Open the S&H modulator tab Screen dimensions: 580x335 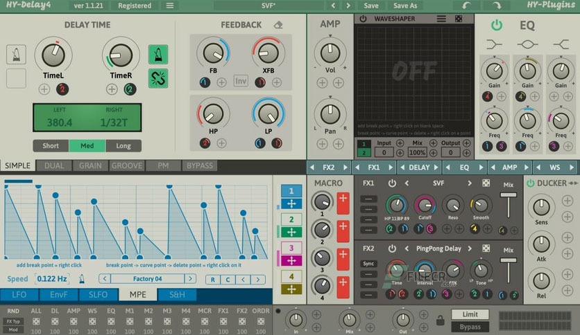(x=177, y=294)
